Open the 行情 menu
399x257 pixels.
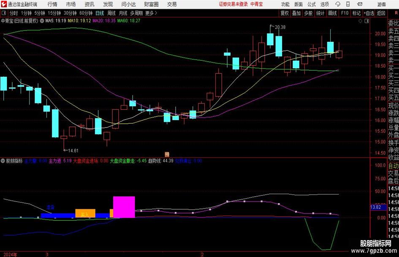pyautogui.click(x=52, y=4)
